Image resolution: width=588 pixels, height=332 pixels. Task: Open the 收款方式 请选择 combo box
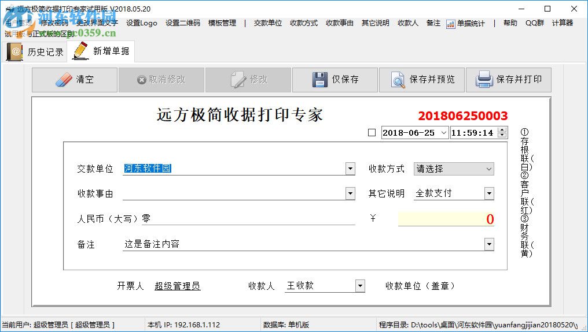coord(454,169)
